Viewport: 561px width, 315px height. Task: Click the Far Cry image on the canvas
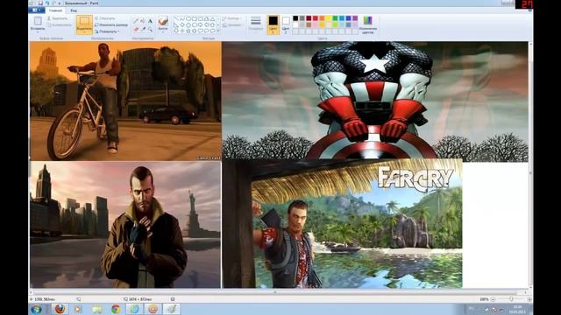click(342, 224)
